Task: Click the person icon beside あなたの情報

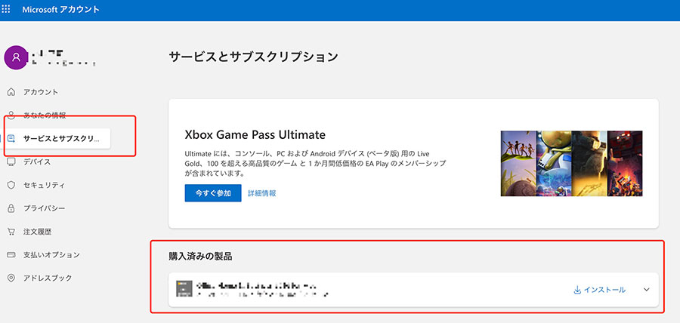Action: point(11,115)
